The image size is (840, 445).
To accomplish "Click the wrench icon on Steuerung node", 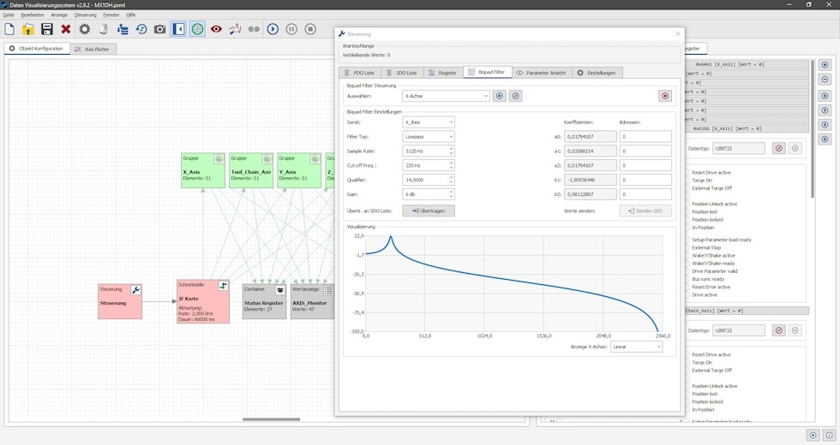I will [135, 290].
